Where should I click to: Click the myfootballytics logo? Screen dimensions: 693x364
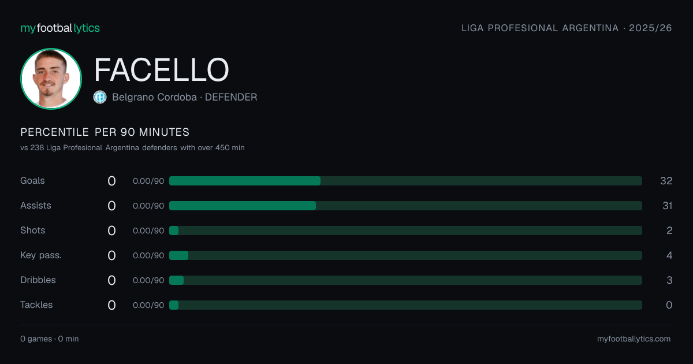60,28
